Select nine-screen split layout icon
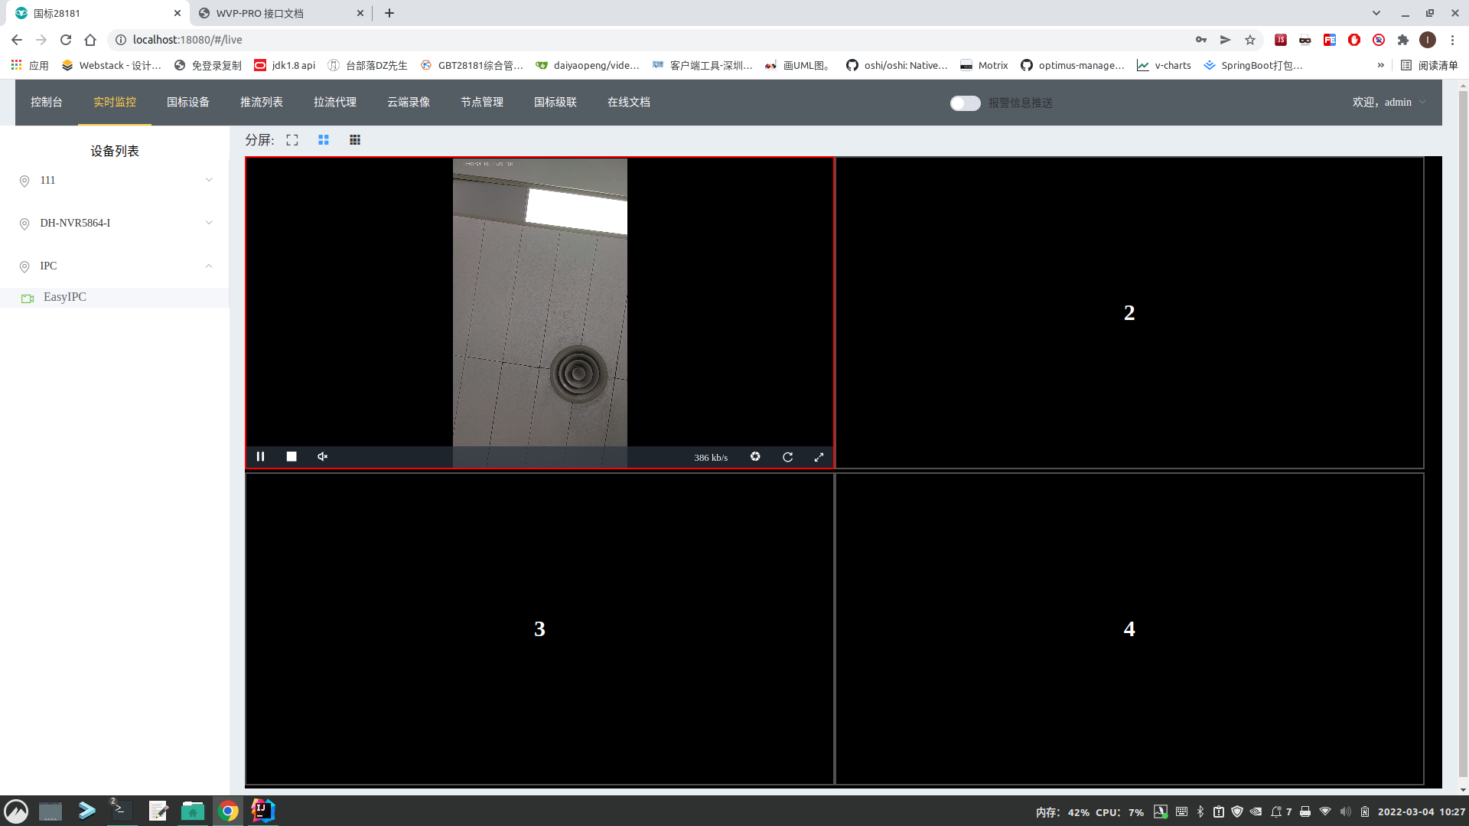The image size is (1469, 826). click(x=355, y=140)
